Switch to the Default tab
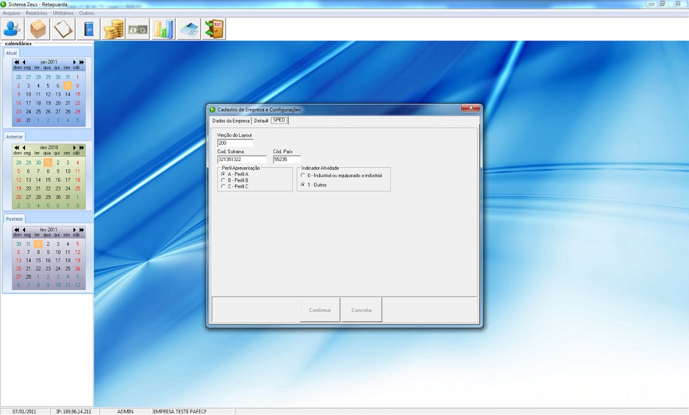689x415 pixels. [x=261, y=120]
